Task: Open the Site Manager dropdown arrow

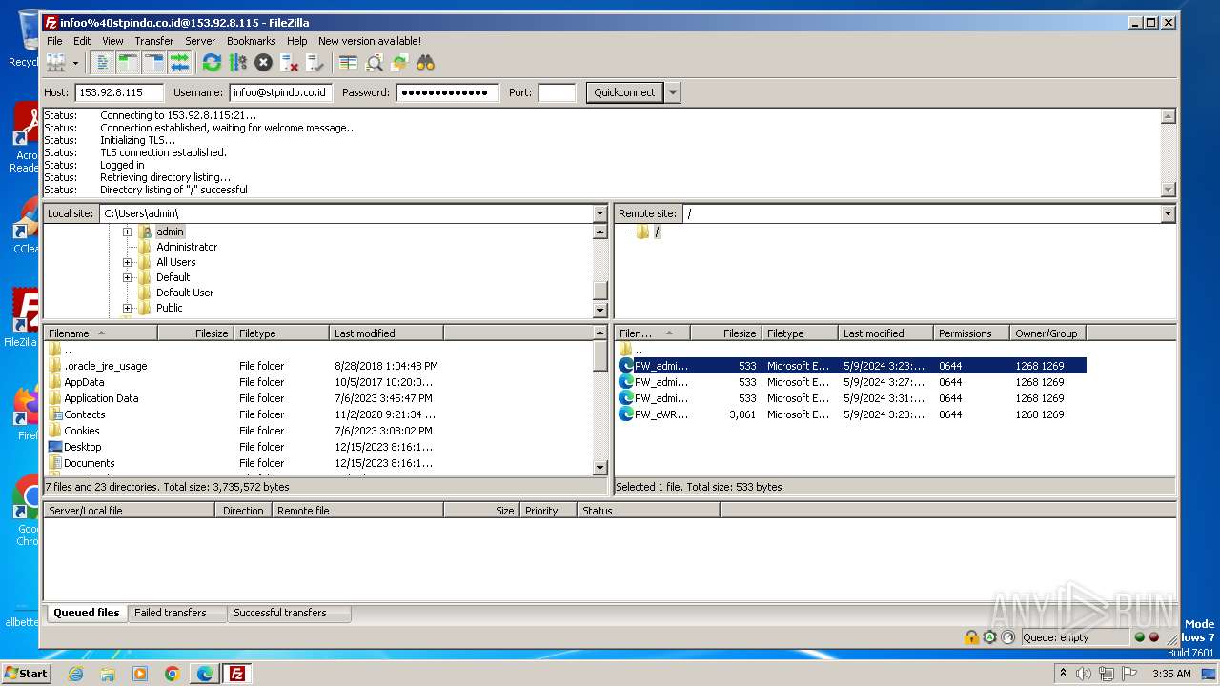Action: (75, 63)
